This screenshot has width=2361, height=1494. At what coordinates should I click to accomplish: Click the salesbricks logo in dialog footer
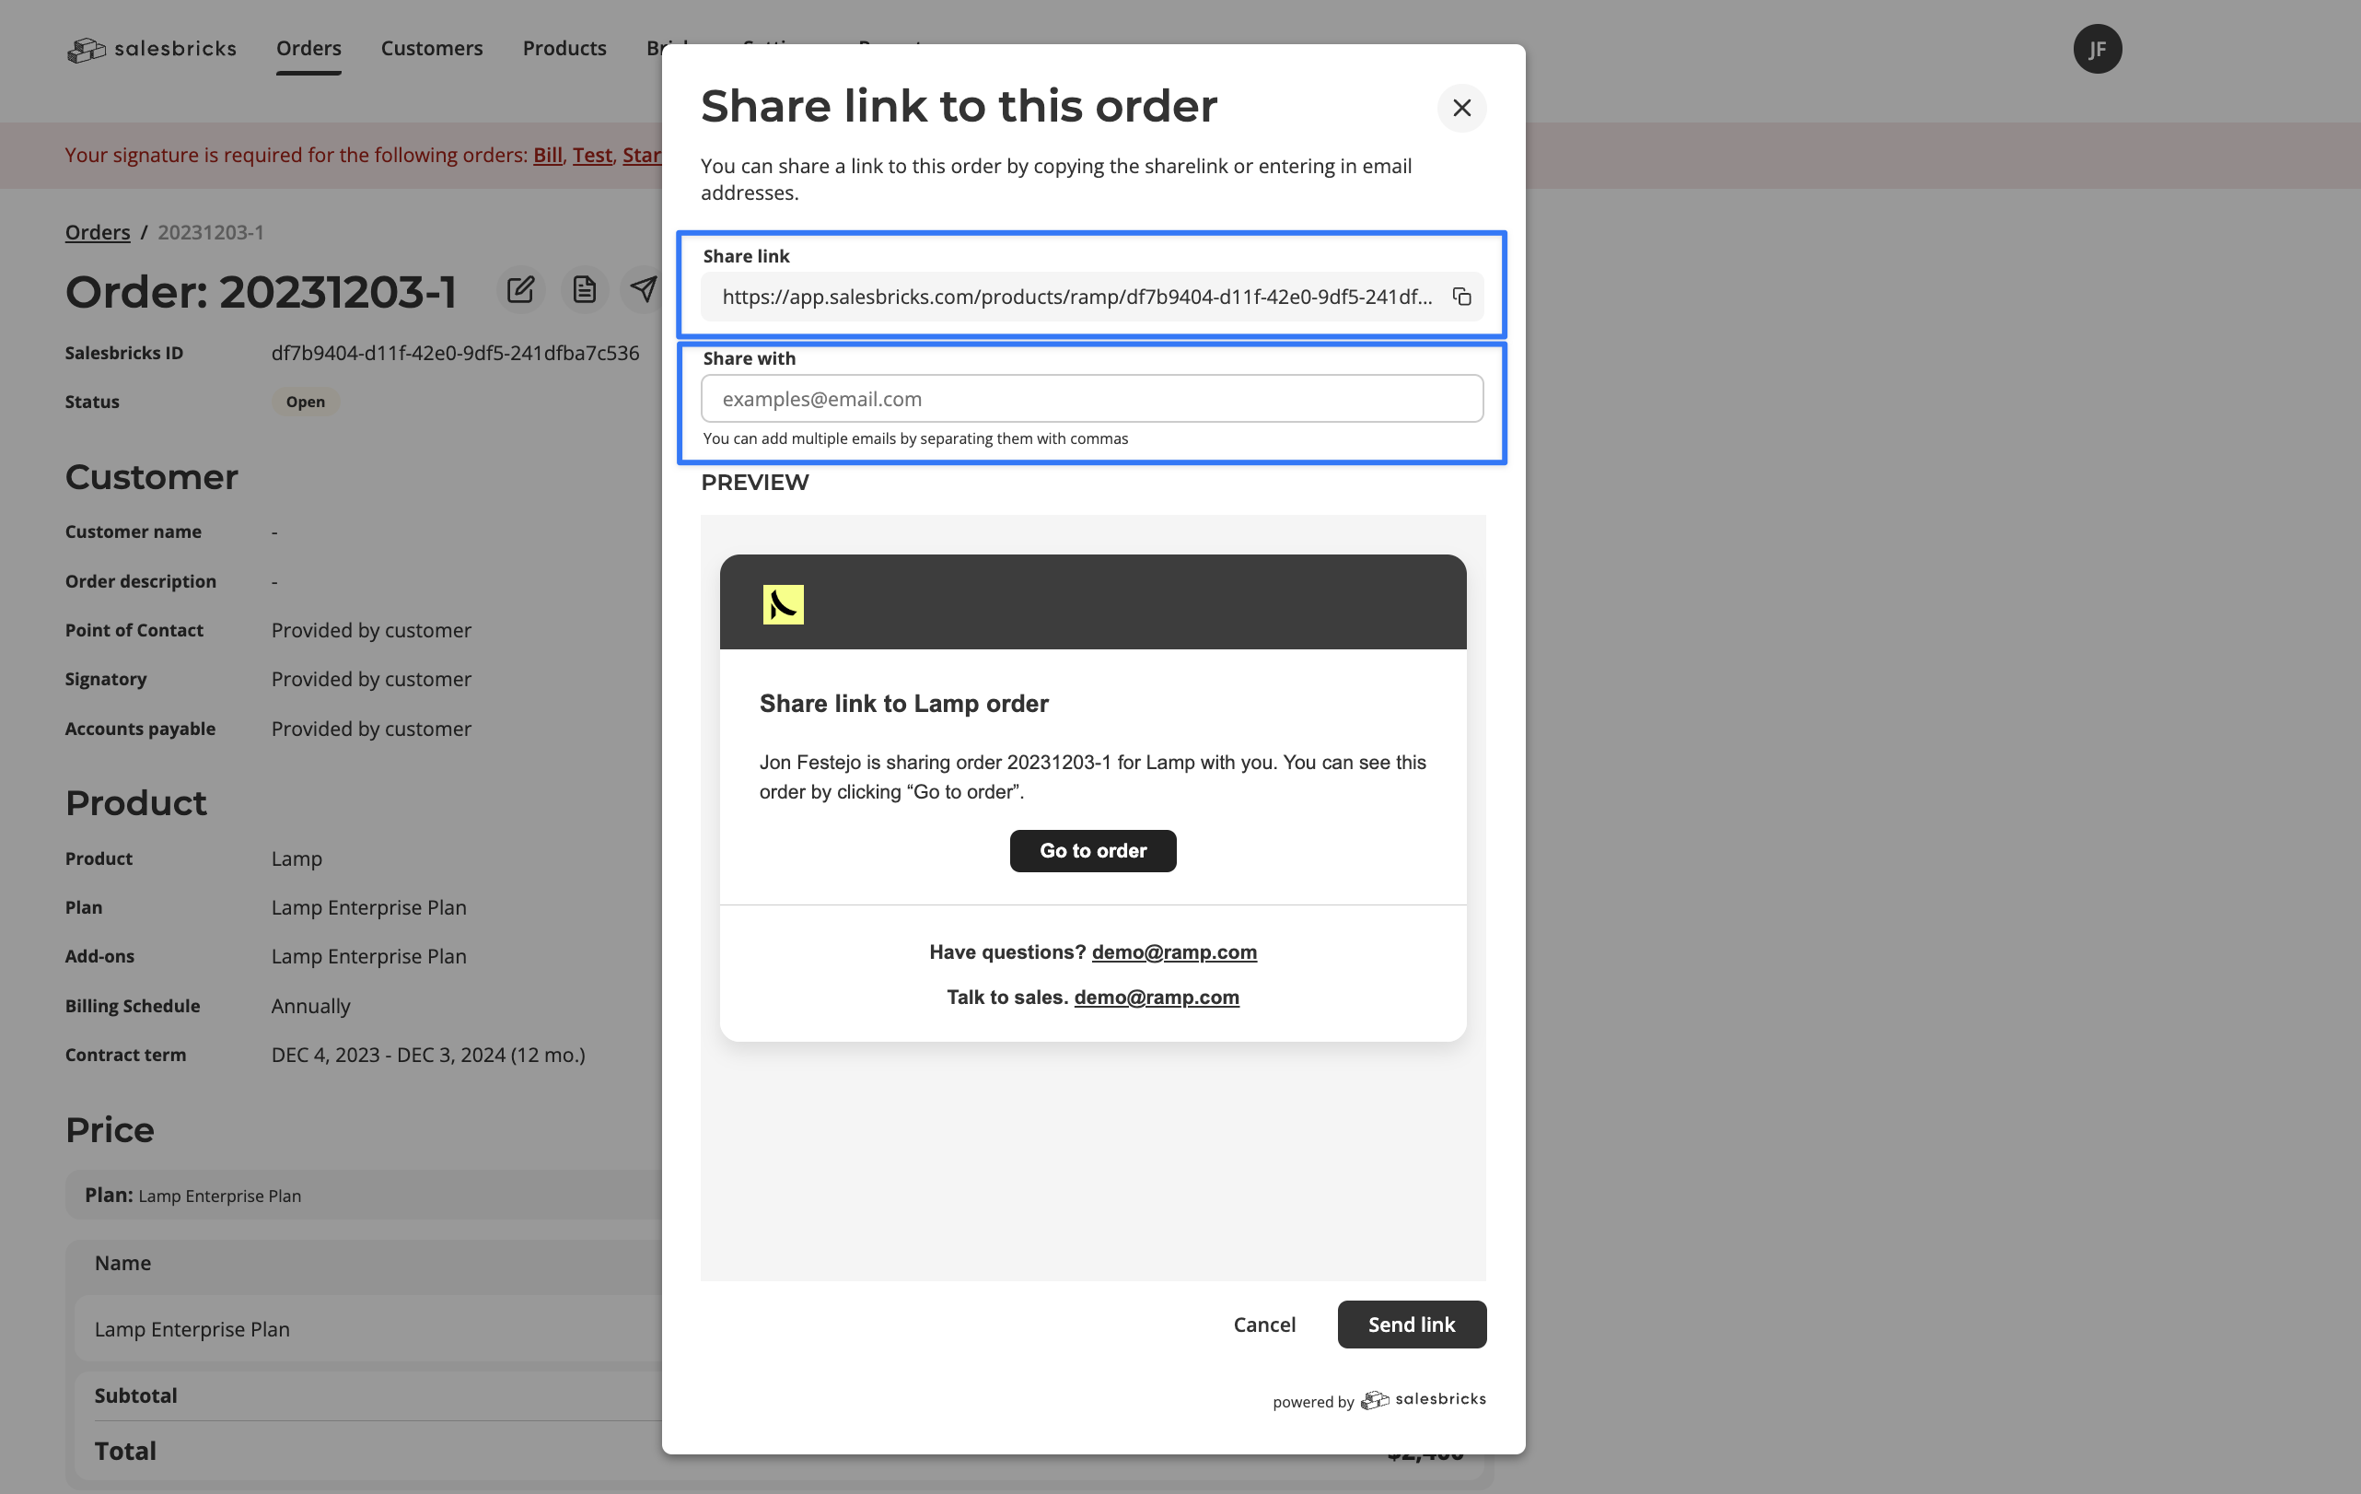1424,1400
